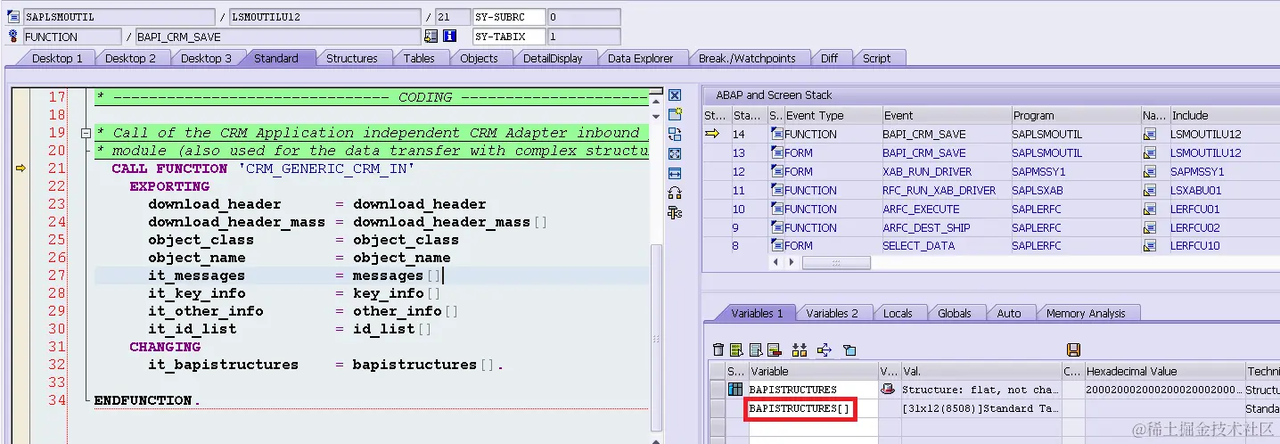Click the blue info icon in the header
This screenshot has height=444, width=1280.
tap(450, 37)
